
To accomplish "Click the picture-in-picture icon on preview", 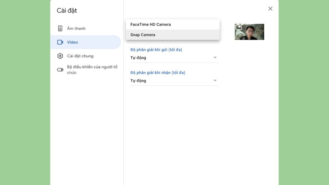I will click(x=239, y=27).
